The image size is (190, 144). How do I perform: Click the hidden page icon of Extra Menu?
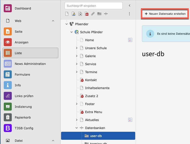(82, 112)
